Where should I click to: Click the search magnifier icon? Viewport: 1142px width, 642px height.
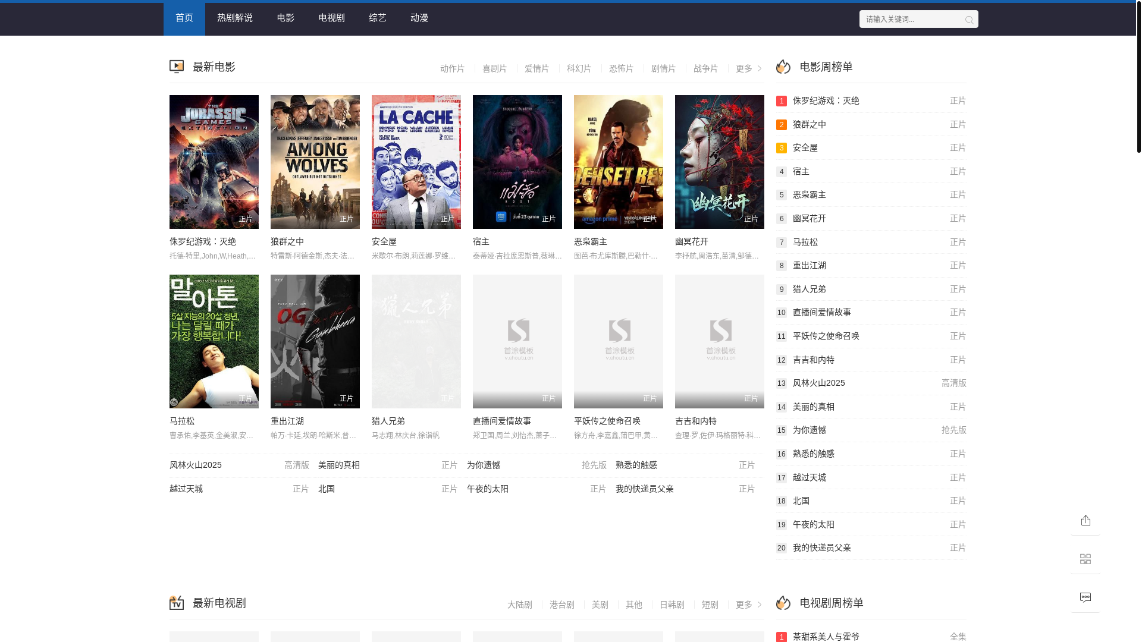tap(969, 20)
